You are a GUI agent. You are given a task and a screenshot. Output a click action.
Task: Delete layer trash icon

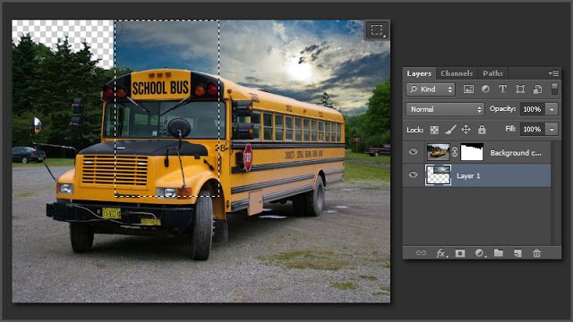point(536,252)
